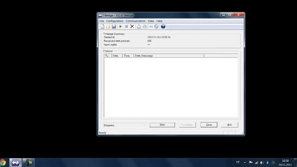297x167 pixels.
Task: Click the Next Logfile label
Action: click(110, 45)
